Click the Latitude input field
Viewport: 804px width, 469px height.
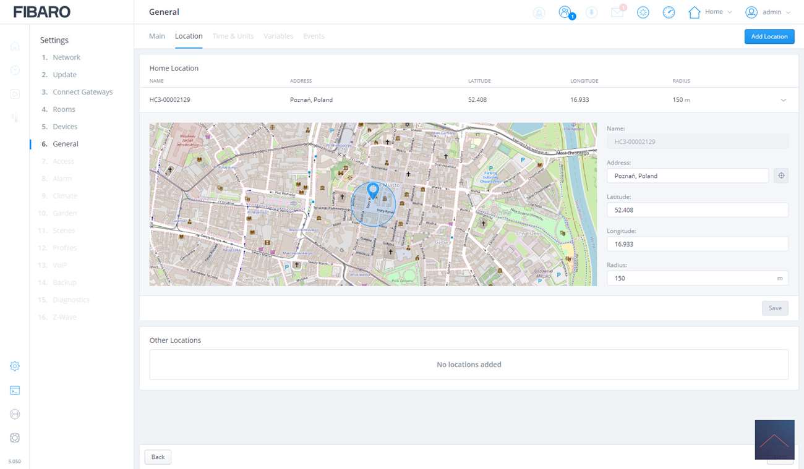click(697, 210)
